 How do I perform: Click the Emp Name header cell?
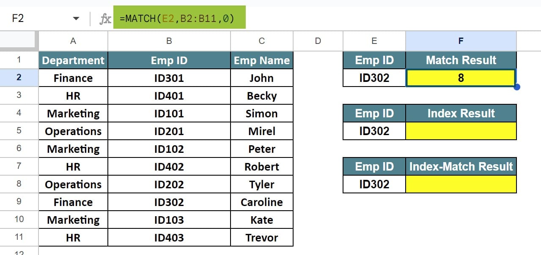click(261, 60)
